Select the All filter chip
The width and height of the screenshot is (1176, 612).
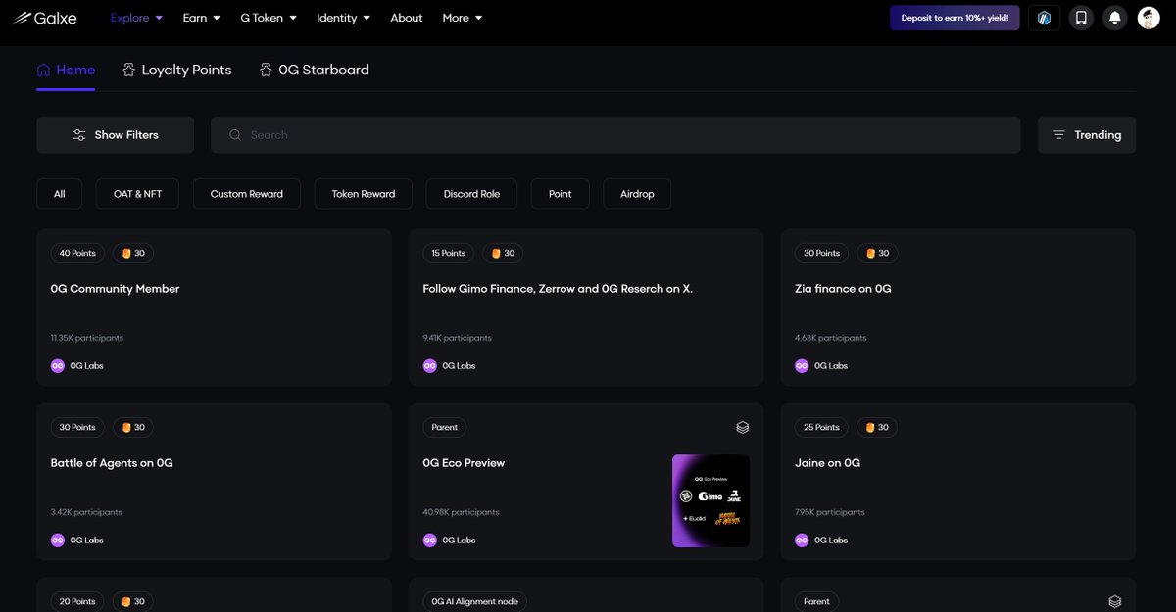[60, 194]
